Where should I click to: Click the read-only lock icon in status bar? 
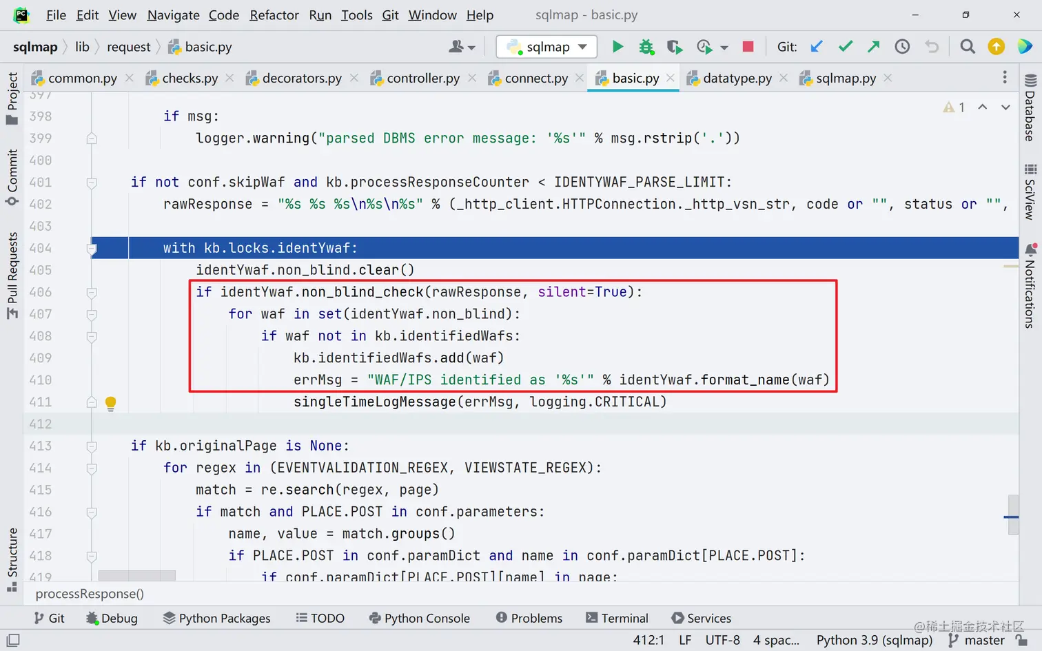coord(1022,640)
